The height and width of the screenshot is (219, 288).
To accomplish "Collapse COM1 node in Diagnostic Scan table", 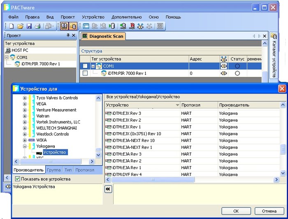I will (x=93, y=66).
